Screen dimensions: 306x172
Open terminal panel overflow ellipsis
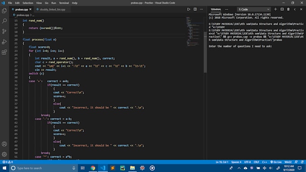226,9
